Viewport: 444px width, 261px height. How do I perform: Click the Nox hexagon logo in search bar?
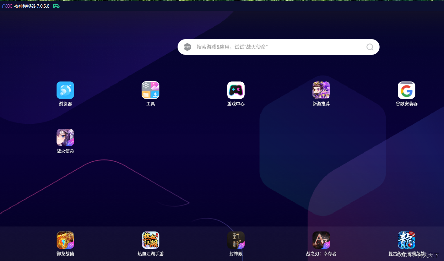[x=187, y=47]
